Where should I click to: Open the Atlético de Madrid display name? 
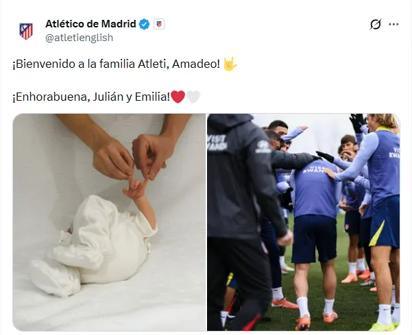tap(90, 24)
